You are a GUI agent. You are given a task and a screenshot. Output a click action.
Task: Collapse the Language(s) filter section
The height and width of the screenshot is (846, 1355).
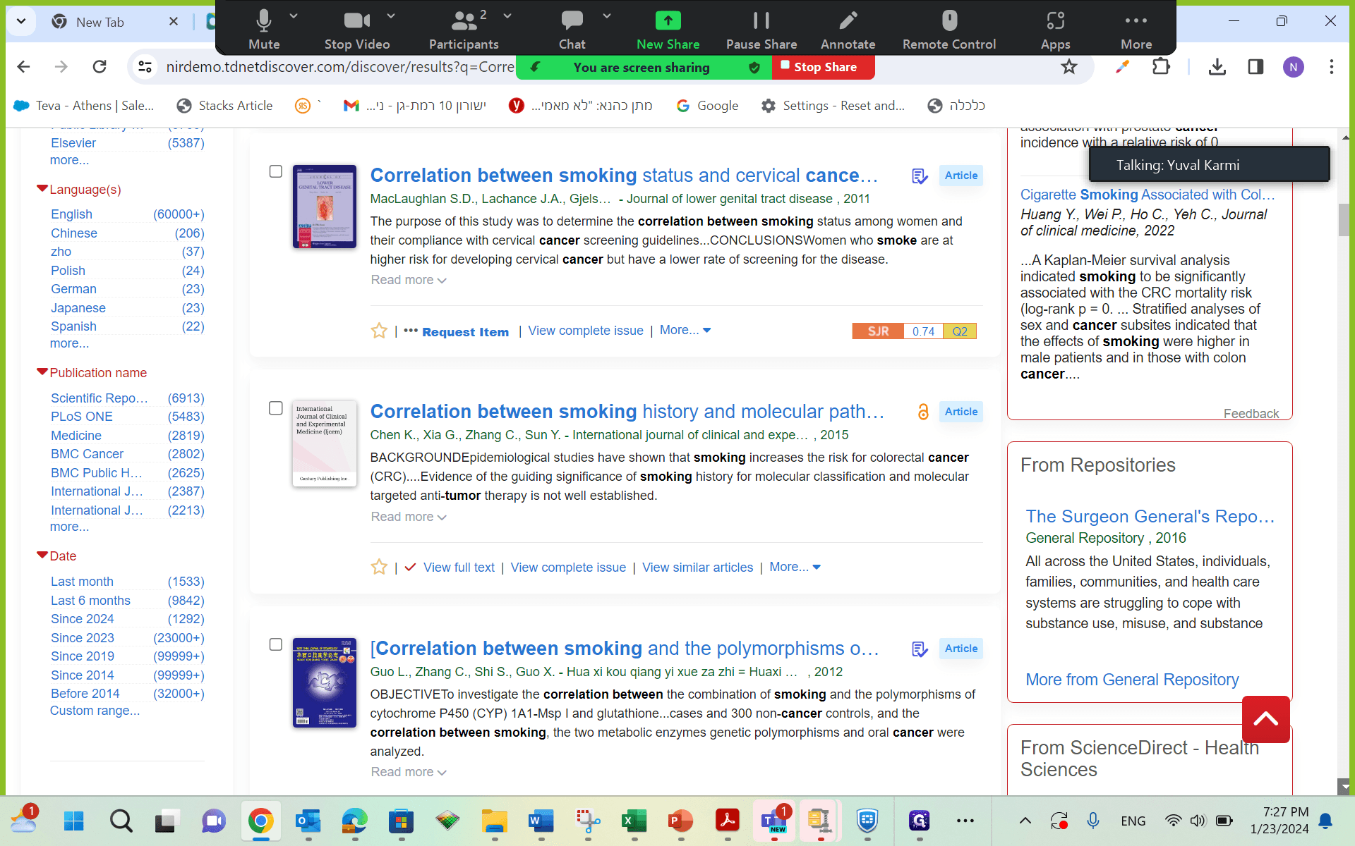tap(42, 189)
